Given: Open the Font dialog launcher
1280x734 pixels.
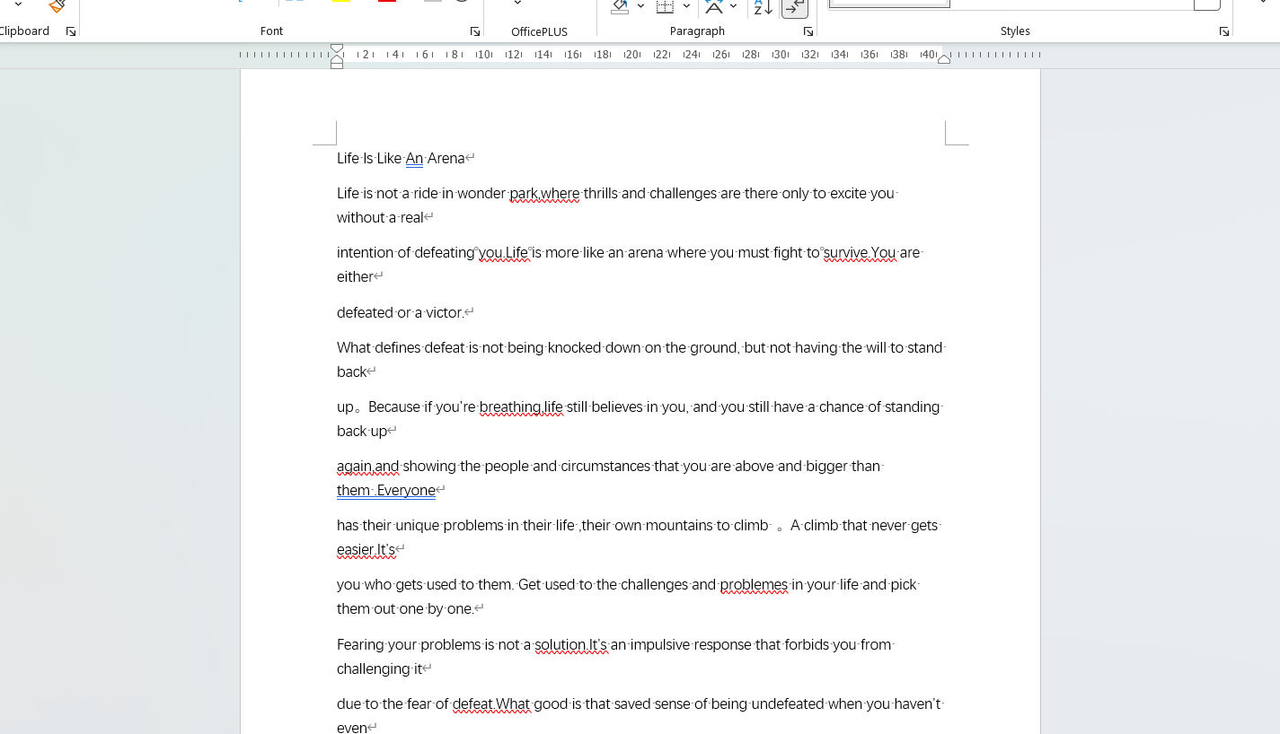Looking at the screenshot, I should point(475,31).
